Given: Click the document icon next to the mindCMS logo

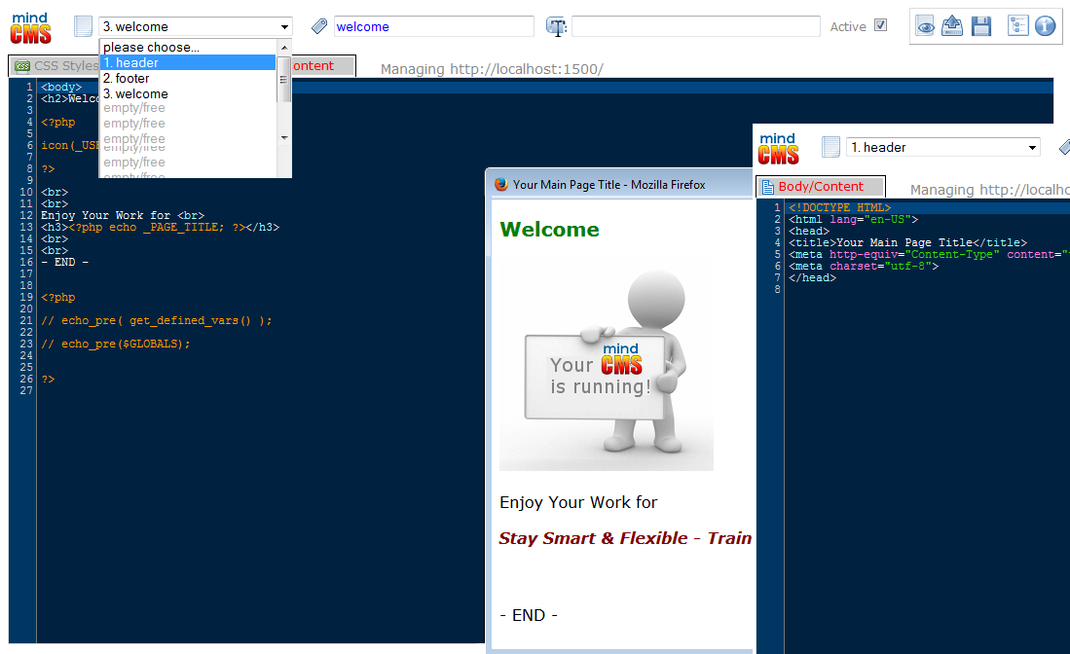Looking at the screenshot, I should click(83, 24).
